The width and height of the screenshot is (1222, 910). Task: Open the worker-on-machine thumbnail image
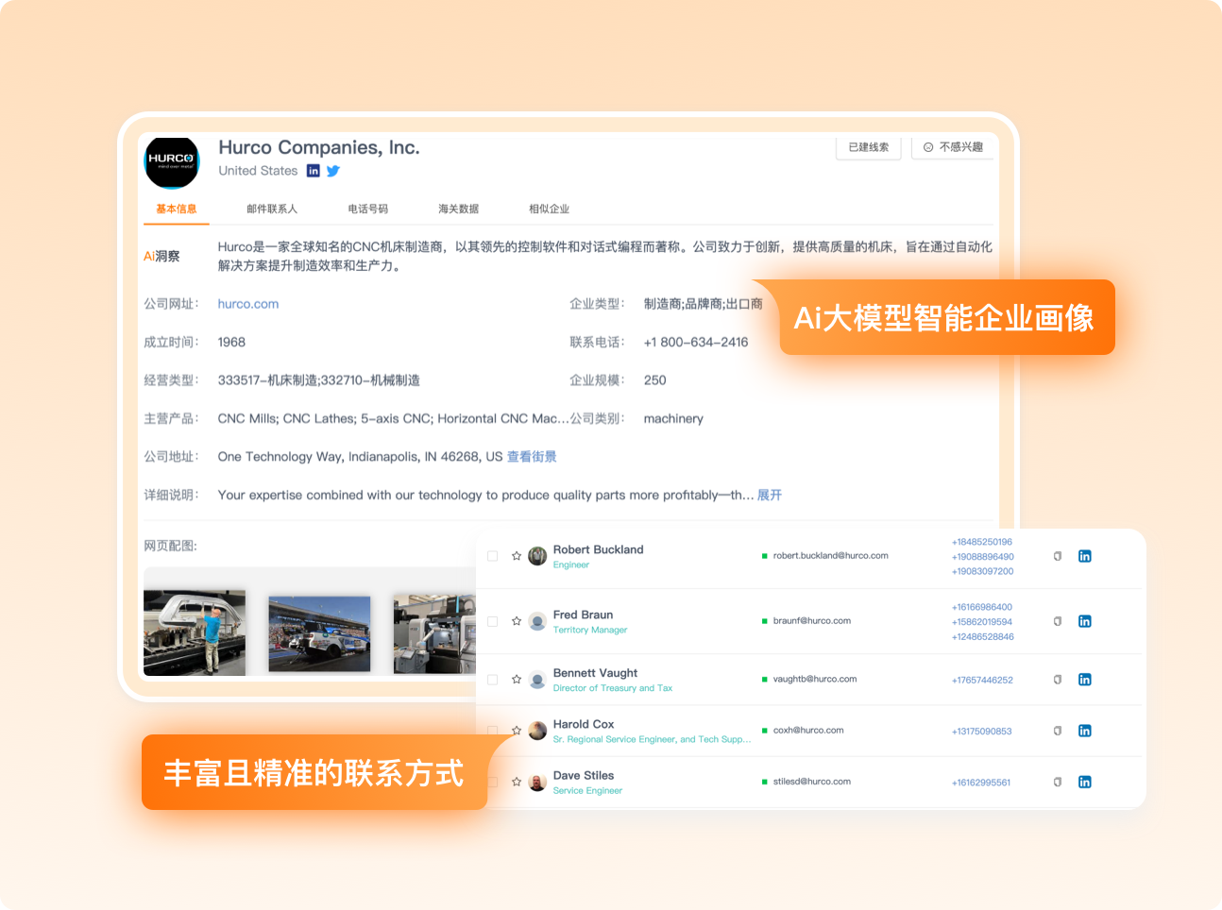pyautogui.click(x=195, y=632)
